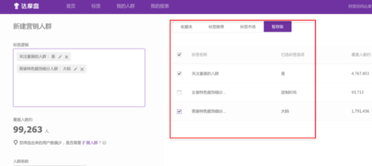Open the 标签 nav item
Viewport: 372px width, 166px height.
coord(96,6)
